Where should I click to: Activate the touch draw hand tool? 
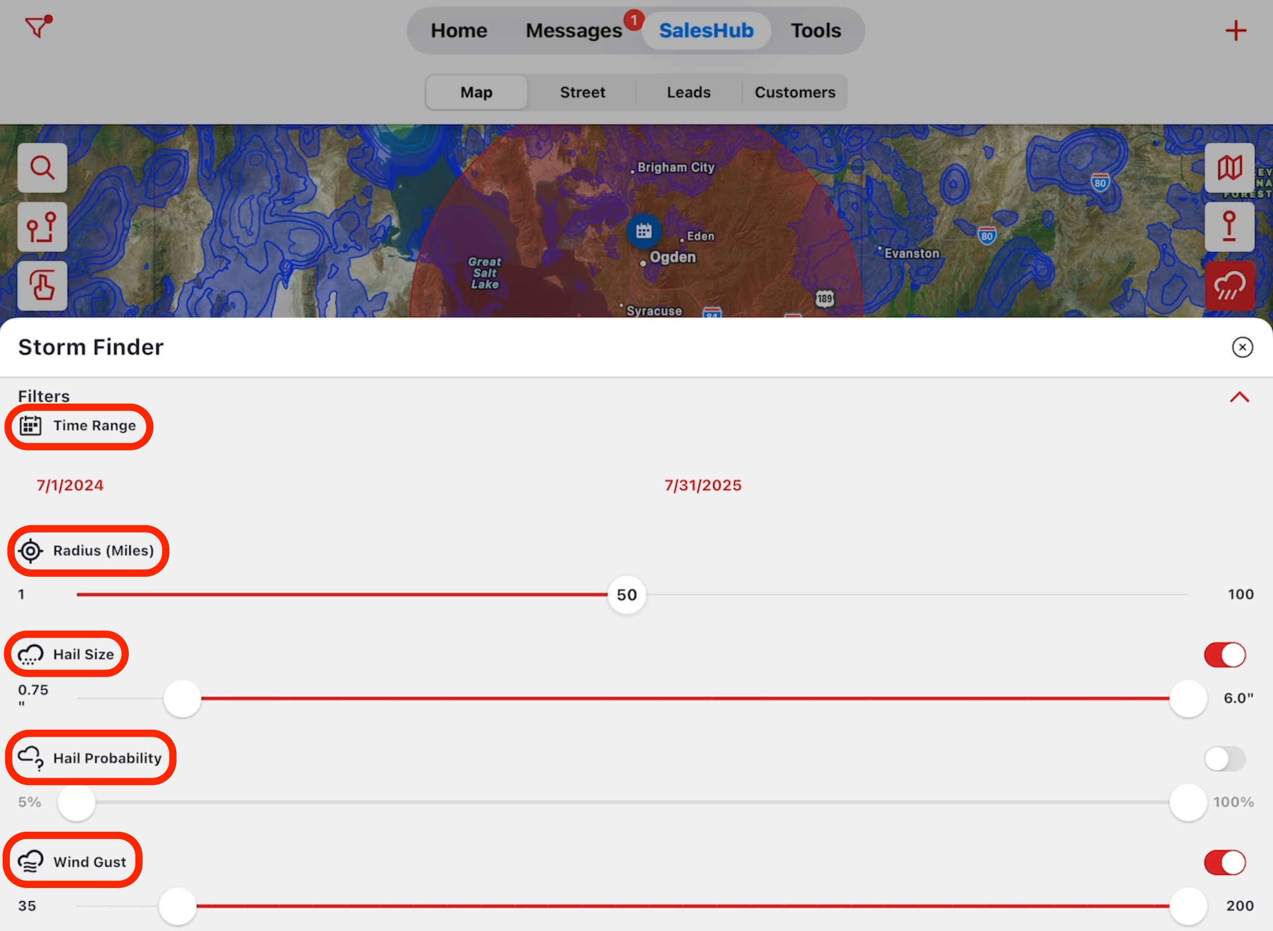[x=42, y=286]
